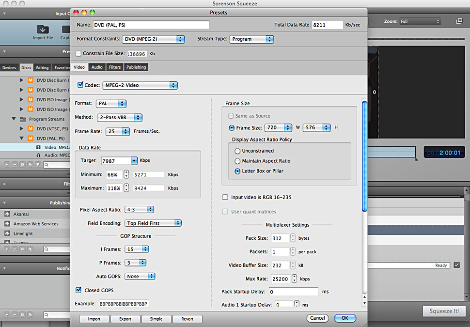Open the Stream Type dropdown
The height and width of the screenshot is (327, 470).
(x=251, y=39)
